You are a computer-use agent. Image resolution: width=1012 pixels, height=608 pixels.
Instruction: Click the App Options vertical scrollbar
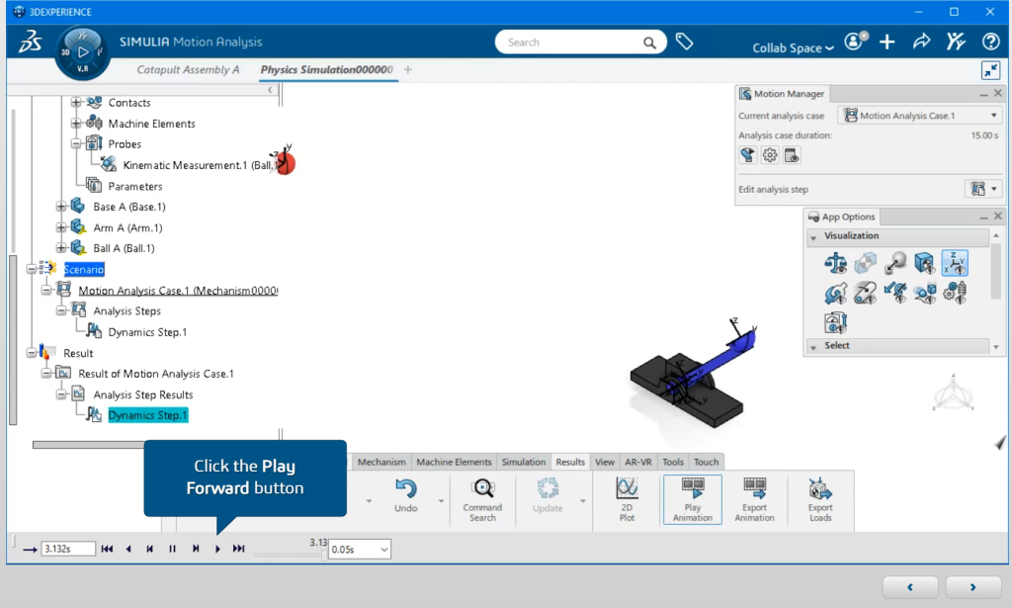click(x=996, y=273)
